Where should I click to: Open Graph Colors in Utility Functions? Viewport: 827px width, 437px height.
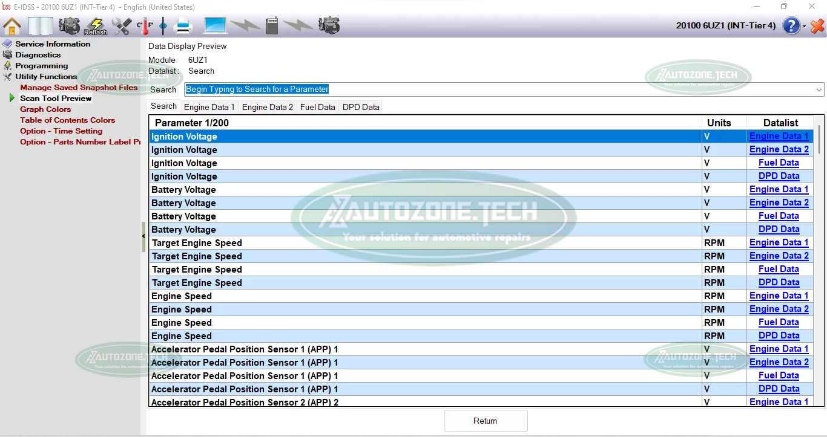[x=45, y=109]
